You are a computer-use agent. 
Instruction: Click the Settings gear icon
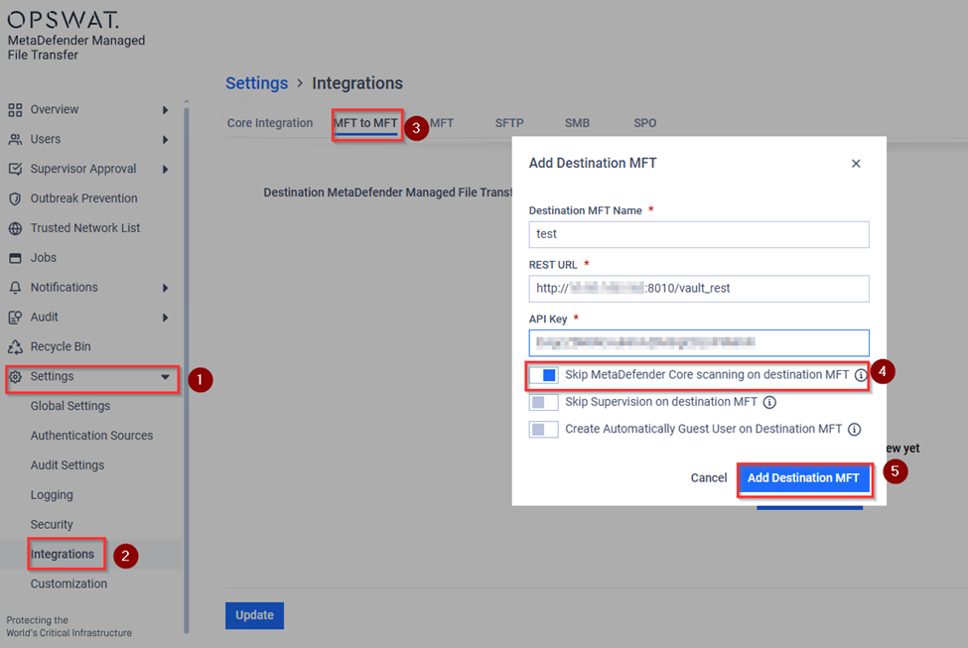[16, 376]
